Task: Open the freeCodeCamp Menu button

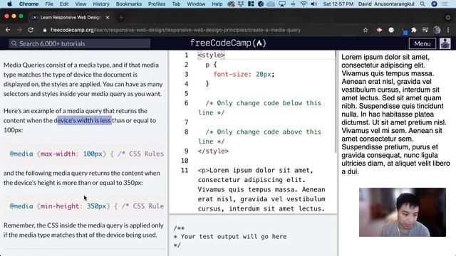Action: [x=423, y=43]
